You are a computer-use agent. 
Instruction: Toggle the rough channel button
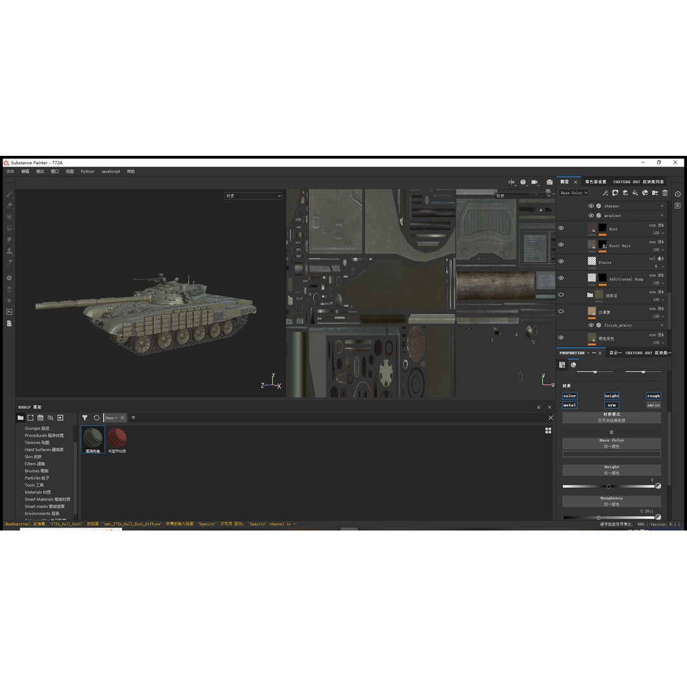(653, 396)
